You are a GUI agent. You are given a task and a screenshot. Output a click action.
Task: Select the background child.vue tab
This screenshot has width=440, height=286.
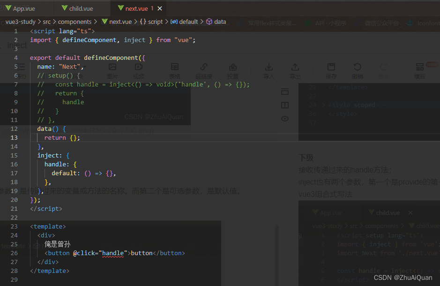384,213
